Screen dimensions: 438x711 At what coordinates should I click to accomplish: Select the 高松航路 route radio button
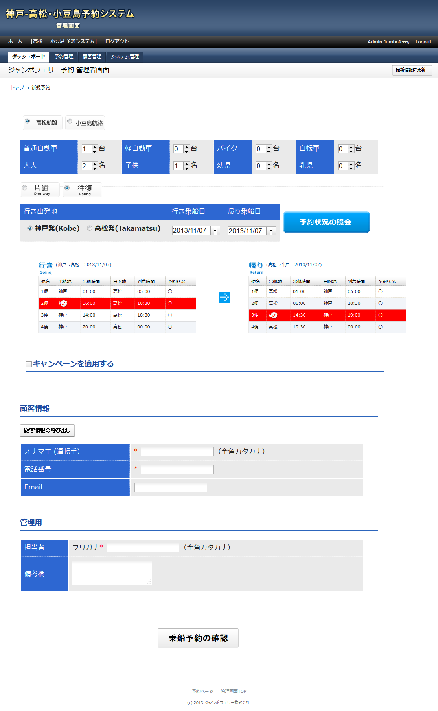coord(27,121)
